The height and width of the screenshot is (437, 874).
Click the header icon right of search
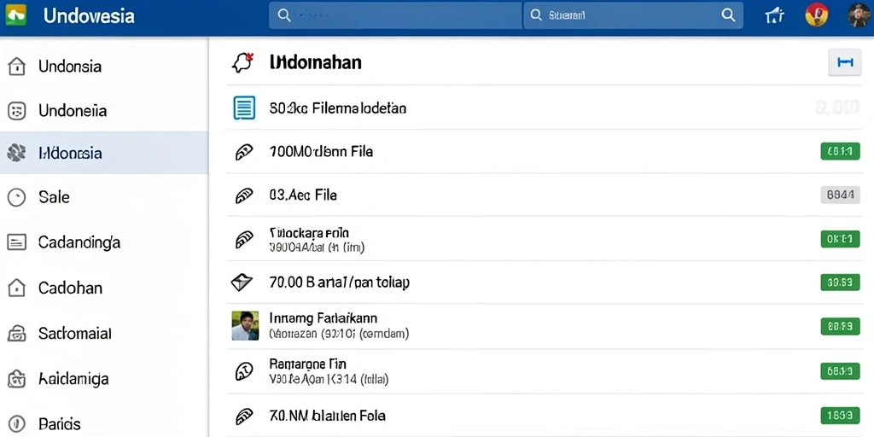(775, 15)
